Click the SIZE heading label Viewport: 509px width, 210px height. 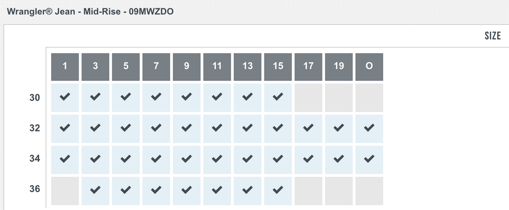click(492, 36)
